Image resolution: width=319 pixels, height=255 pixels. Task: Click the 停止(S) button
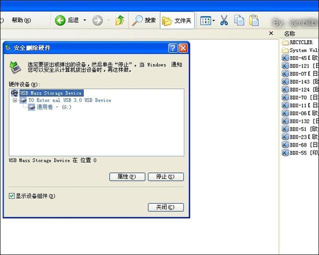pyautogui.click(x=166, y=177)
